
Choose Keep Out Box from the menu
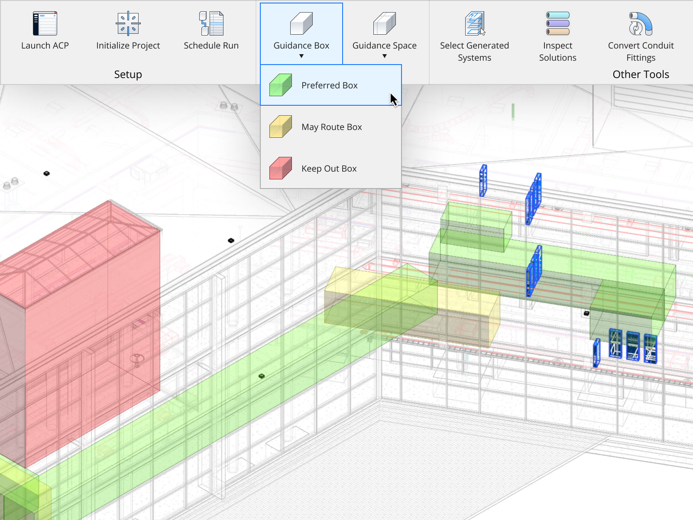tap(329, 169)
